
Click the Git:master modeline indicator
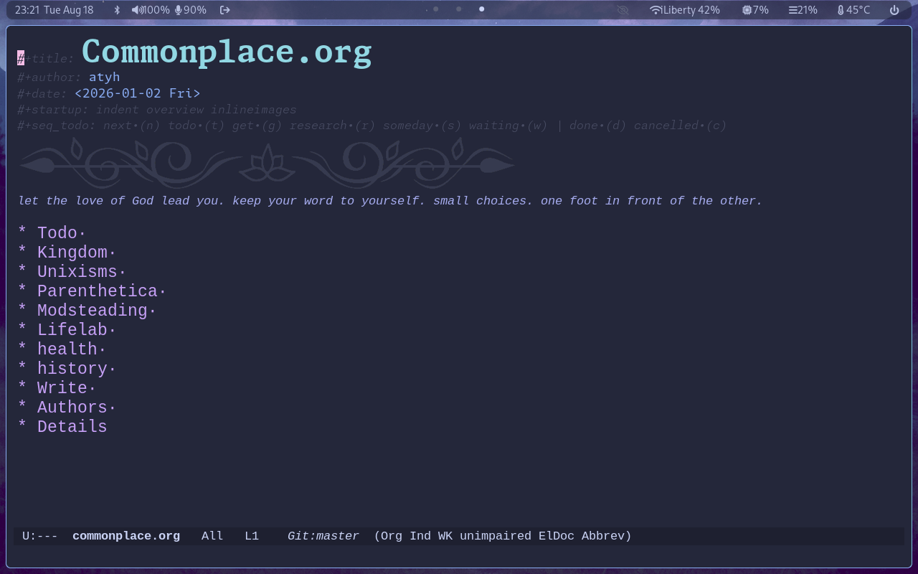tap(323, 536)
